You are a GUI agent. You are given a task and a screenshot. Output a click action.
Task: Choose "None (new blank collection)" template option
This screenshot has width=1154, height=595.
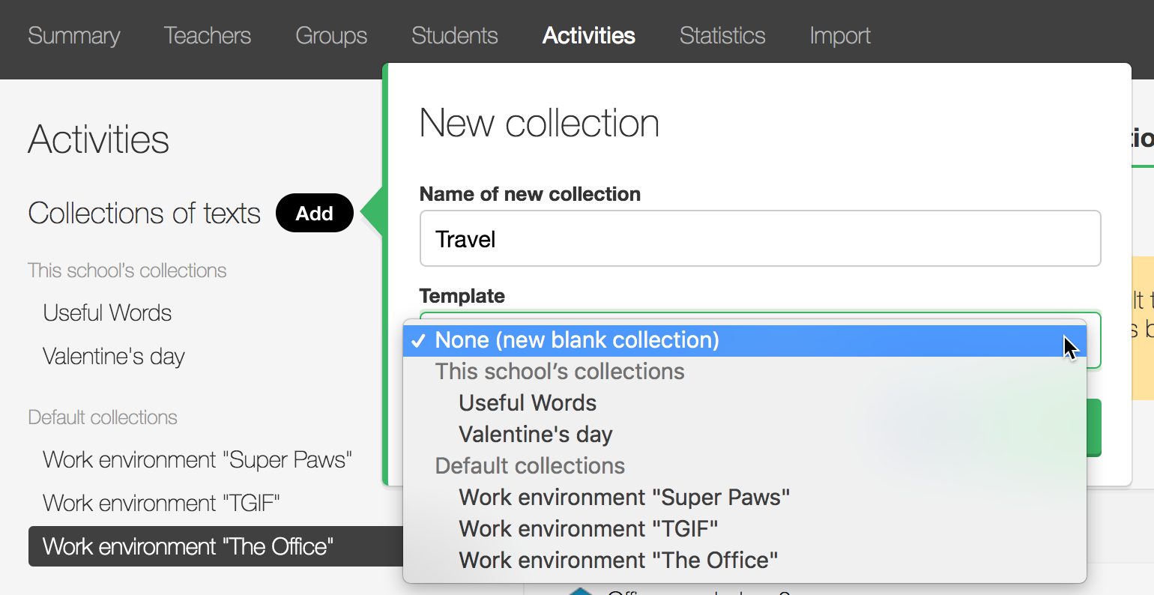(577, 340)
